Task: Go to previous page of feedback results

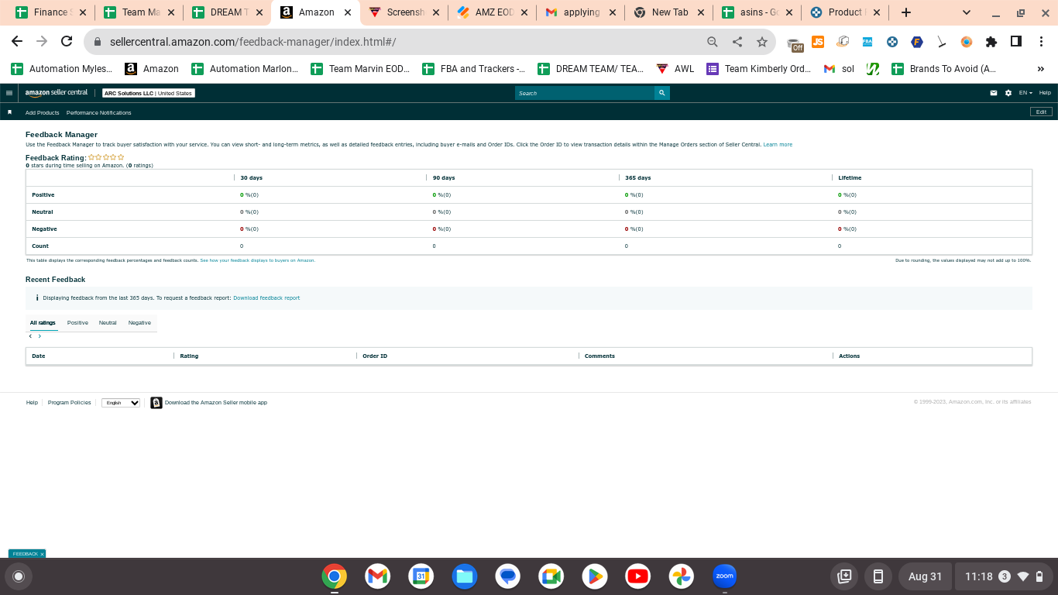Action: (30, 336)
